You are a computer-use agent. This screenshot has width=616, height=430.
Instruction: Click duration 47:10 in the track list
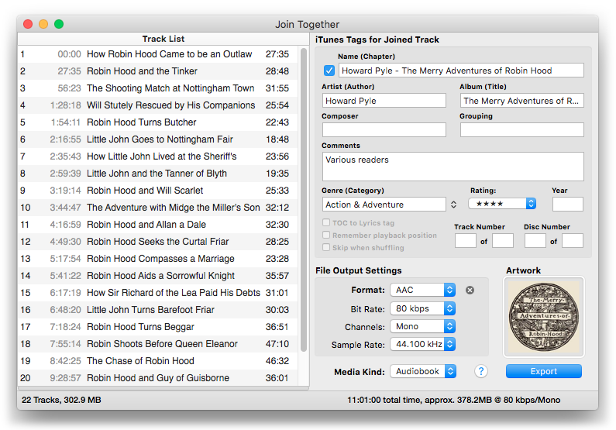pos(277,344)
